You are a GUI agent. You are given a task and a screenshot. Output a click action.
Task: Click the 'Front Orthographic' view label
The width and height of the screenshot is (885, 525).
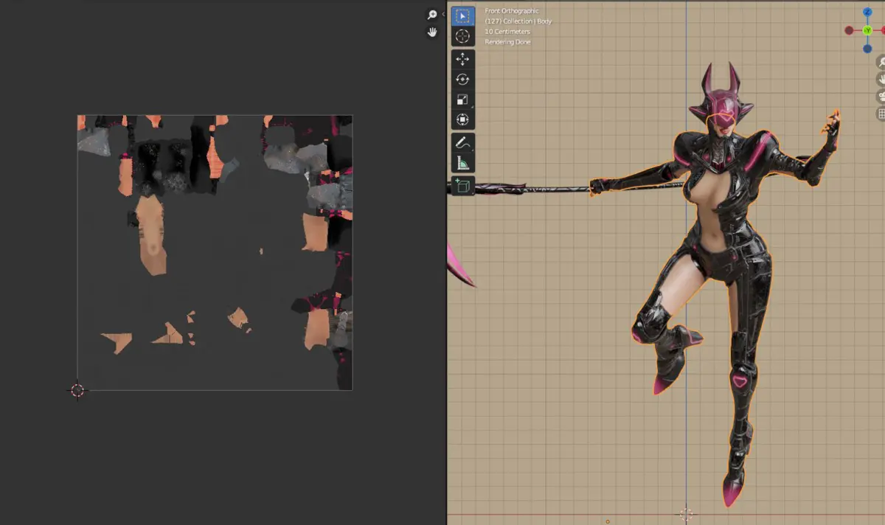(x=512, y=11)
